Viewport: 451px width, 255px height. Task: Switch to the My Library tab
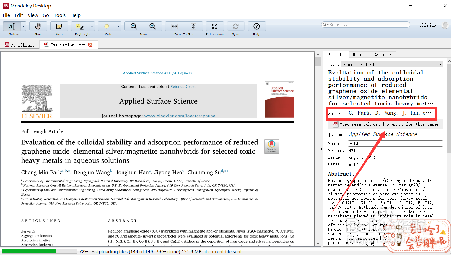pyautogui.click(x=20, y=45)
